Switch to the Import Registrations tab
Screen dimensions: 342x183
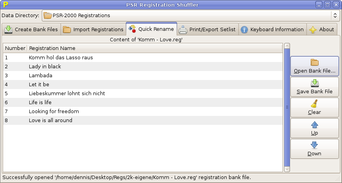pos(93,30)
